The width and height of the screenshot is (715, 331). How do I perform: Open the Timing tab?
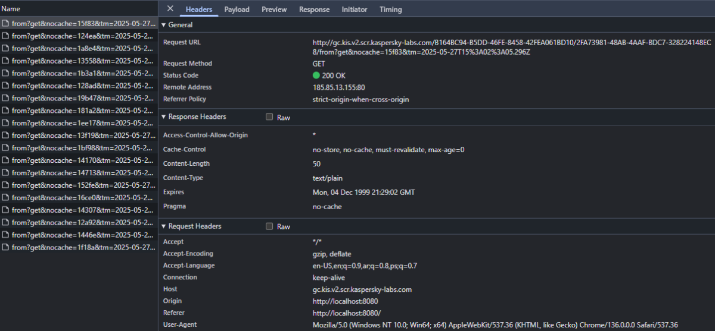[390, 10]
